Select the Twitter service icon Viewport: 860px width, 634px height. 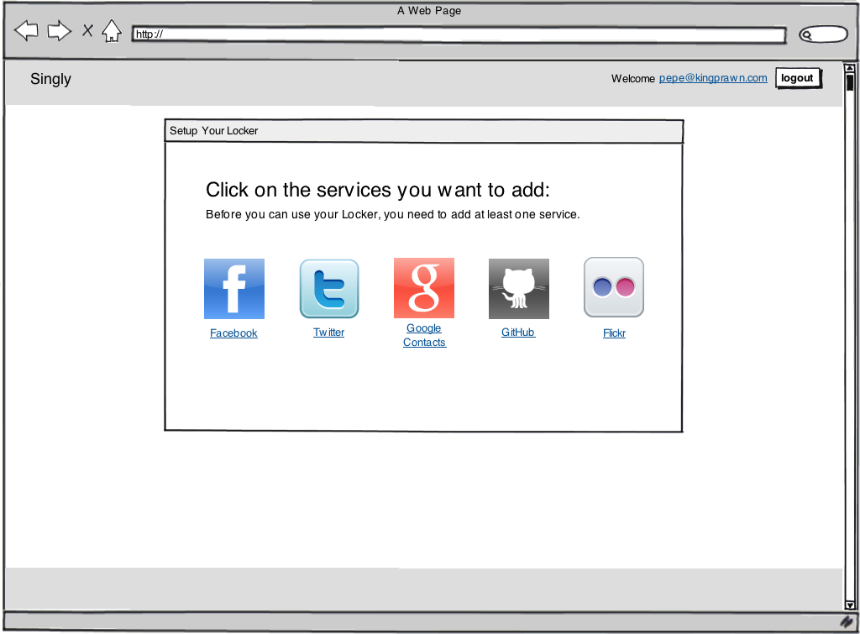pyautogui.click(x=329, y=289)
